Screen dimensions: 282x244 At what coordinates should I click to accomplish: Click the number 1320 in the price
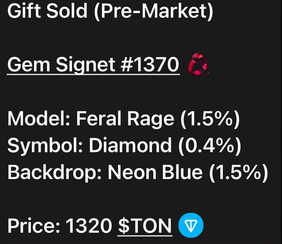(x=89, y=225)
